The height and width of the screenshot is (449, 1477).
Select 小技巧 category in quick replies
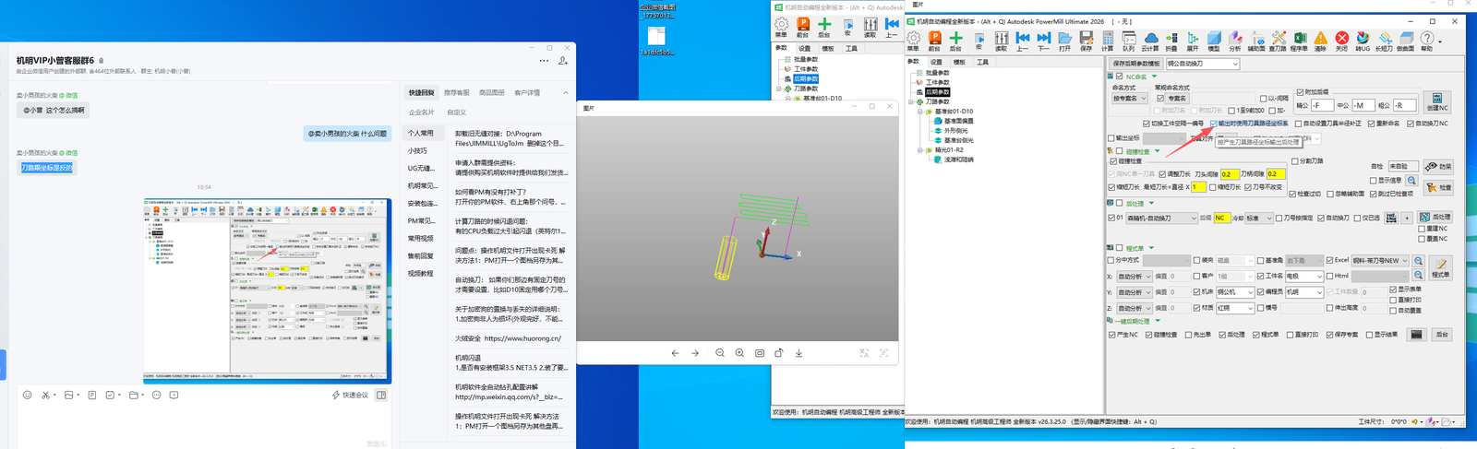(x=417, y=150)
